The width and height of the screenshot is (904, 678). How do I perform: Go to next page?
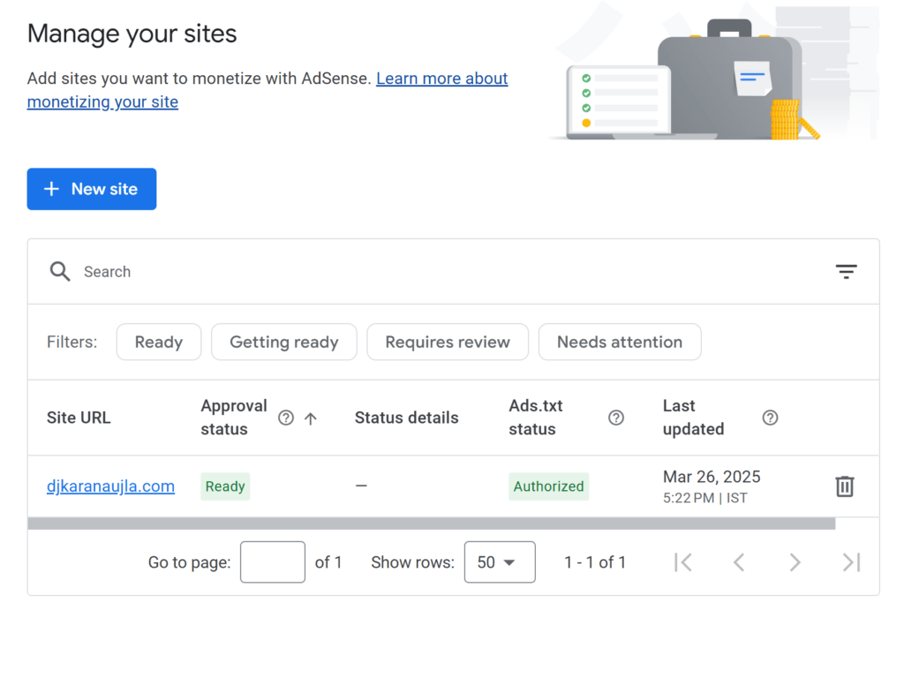click(x=795, y=562)
